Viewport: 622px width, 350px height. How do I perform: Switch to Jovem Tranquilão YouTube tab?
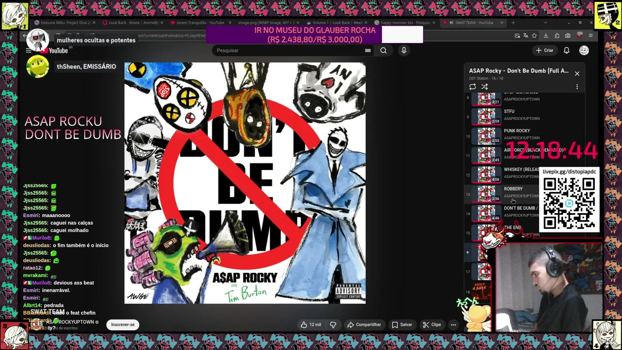click(199, 23)
